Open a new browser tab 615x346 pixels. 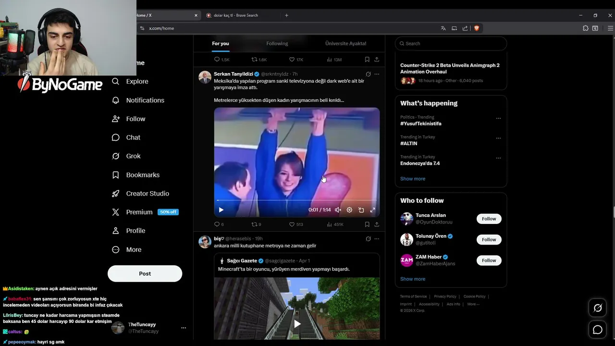(x=286, y=15)
